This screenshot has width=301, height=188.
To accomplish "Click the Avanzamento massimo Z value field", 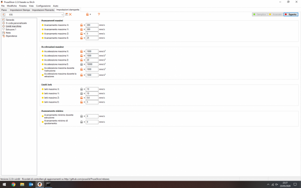I will coord(92,34).
